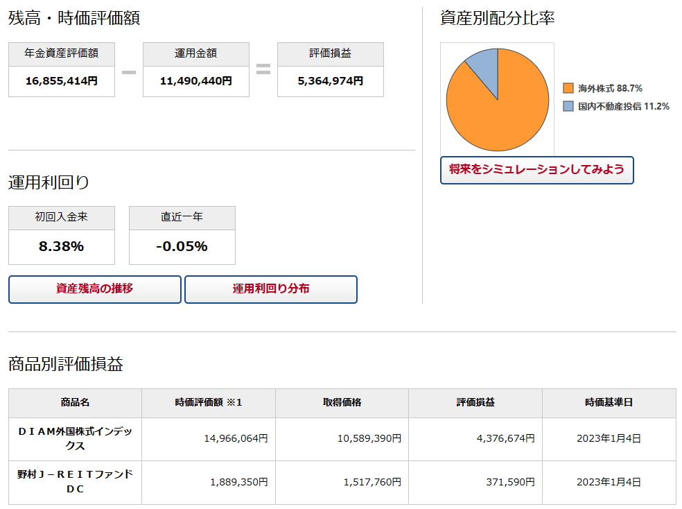Click the 11,490,440円 invested amount value
This screenshot has height=509, width=682.
(196, 81)
